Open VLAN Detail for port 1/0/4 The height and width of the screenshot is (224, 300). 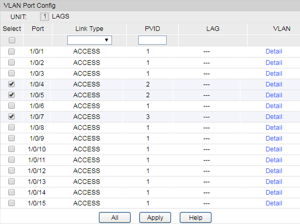coord(274,84)
